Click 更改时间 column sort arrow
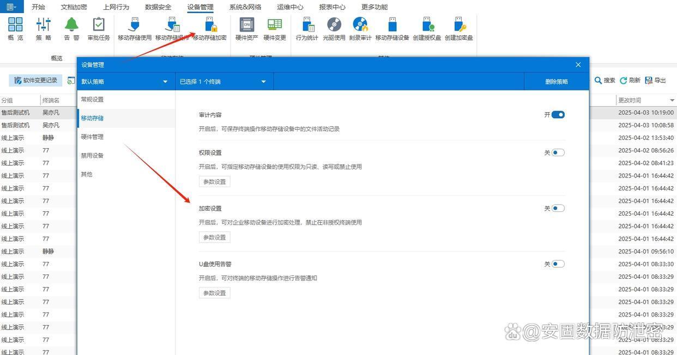The width and height of the screenshot is (677, 355). [x=672, y=101]
